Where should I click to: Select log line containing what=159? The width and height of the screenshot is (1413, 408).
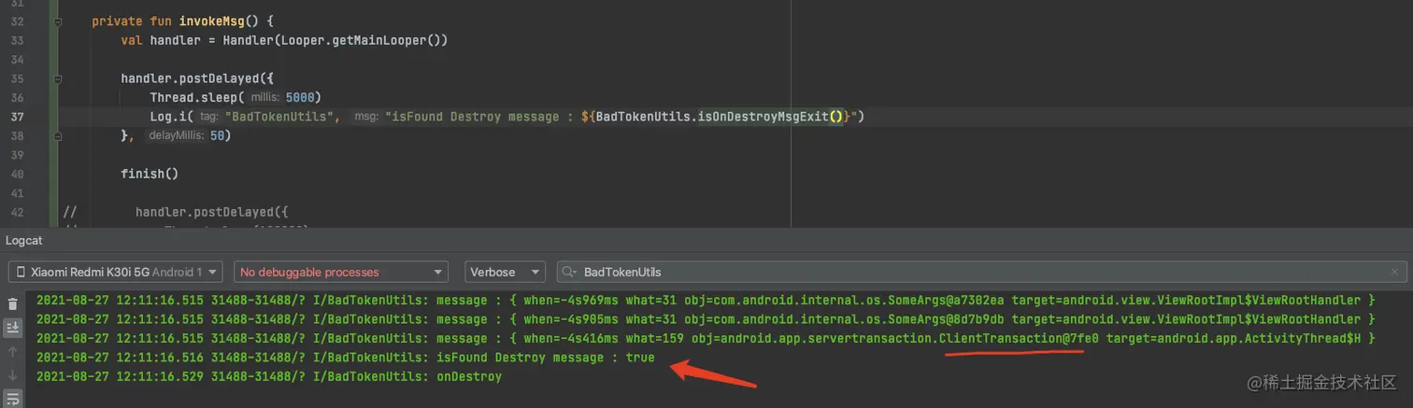(705, 338)
